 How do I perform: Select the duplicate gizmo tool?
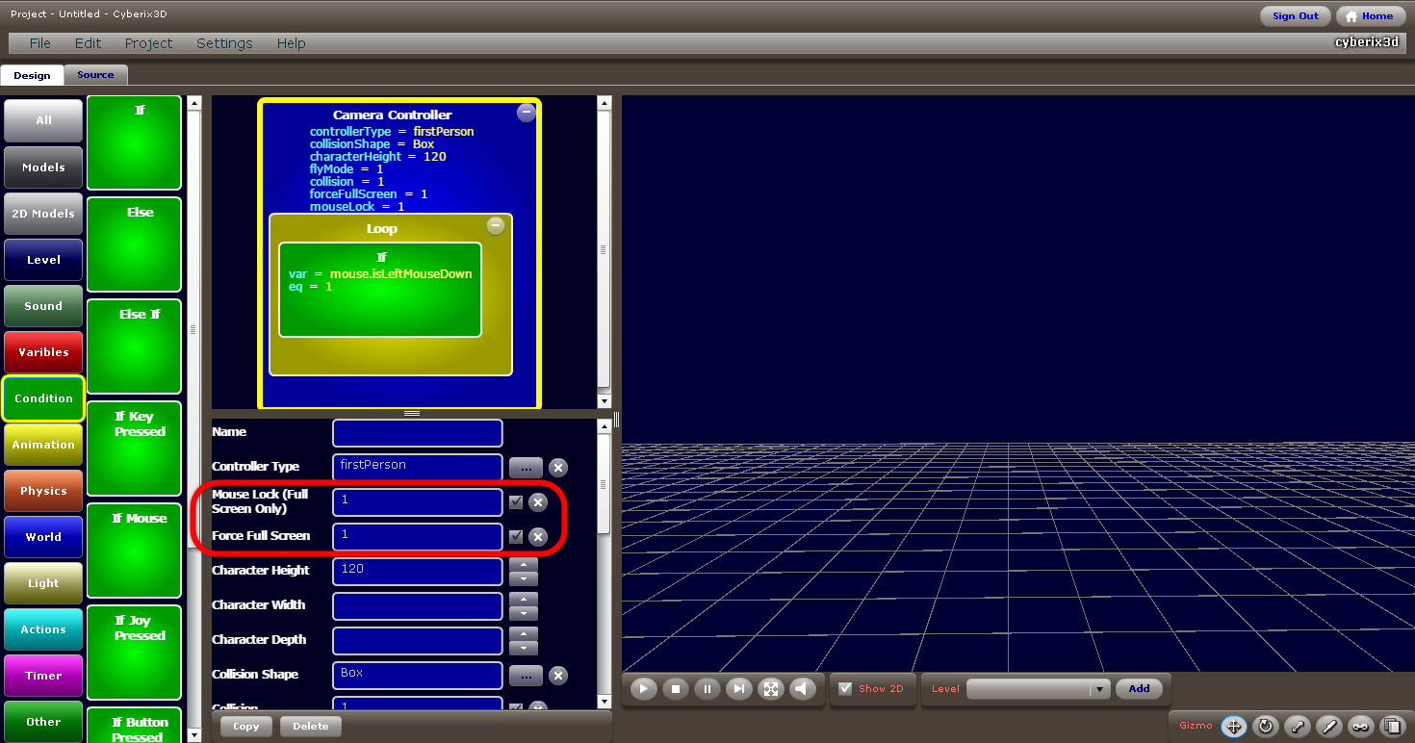pos(1391,726)
